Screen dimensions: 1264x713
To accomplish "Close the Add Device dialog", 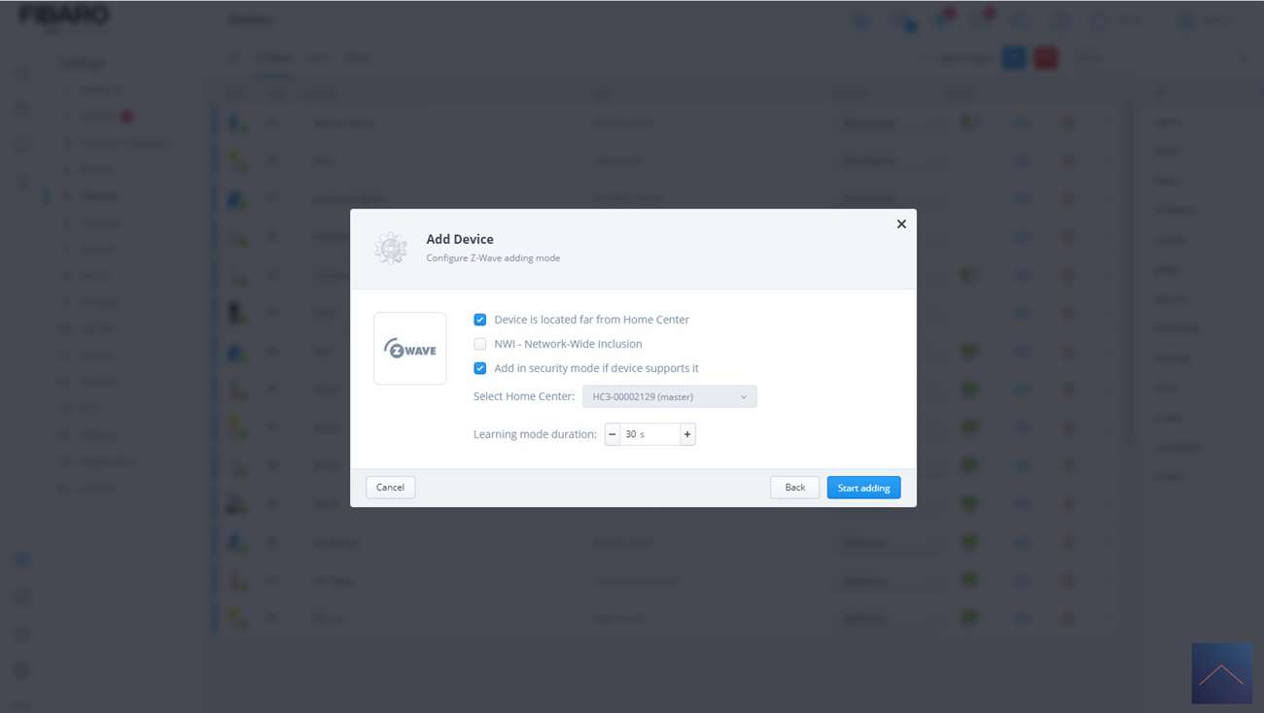I will (x=901, y=224).
